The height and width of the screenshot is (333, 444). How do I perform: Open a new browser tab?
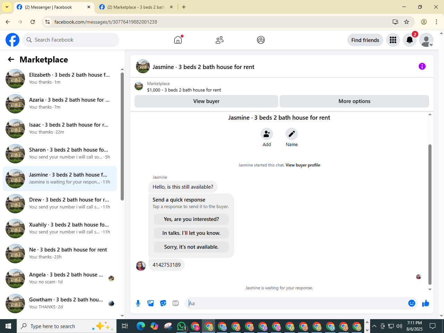click(184, 7)
